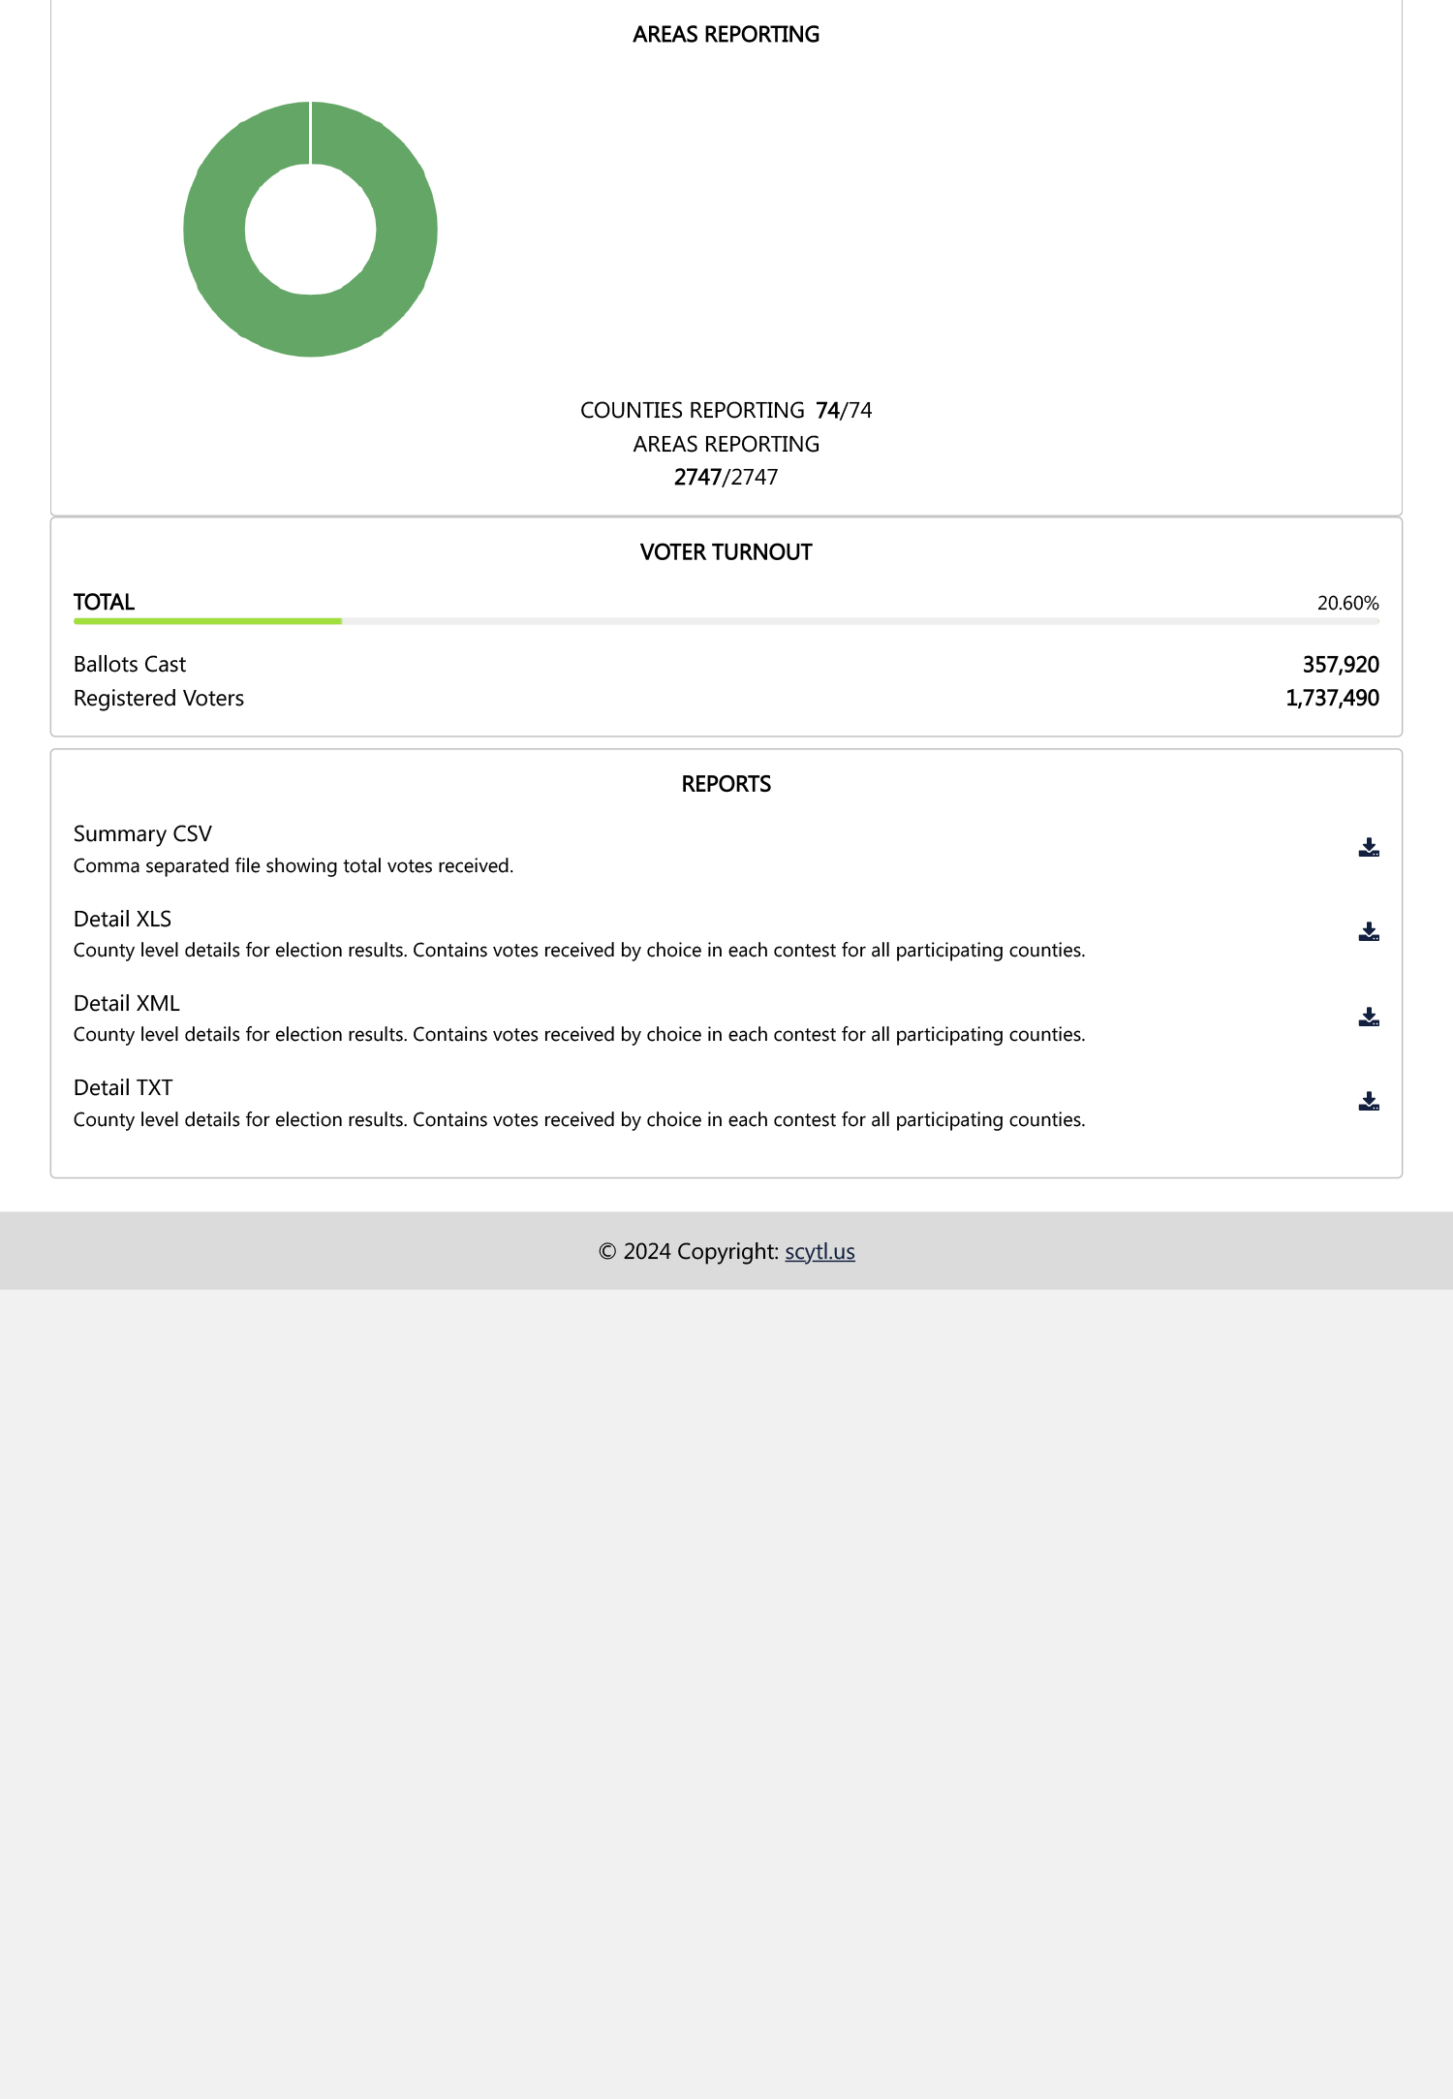Click the REPORTS section heading
The height and width of the screenshot is (2099, 1453).
pos(726,784)
